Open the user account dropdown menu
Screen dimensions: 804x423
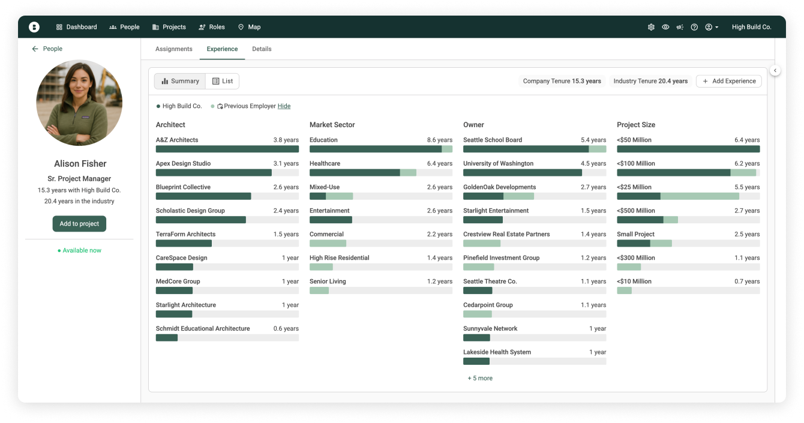click(x=712, y=27)
